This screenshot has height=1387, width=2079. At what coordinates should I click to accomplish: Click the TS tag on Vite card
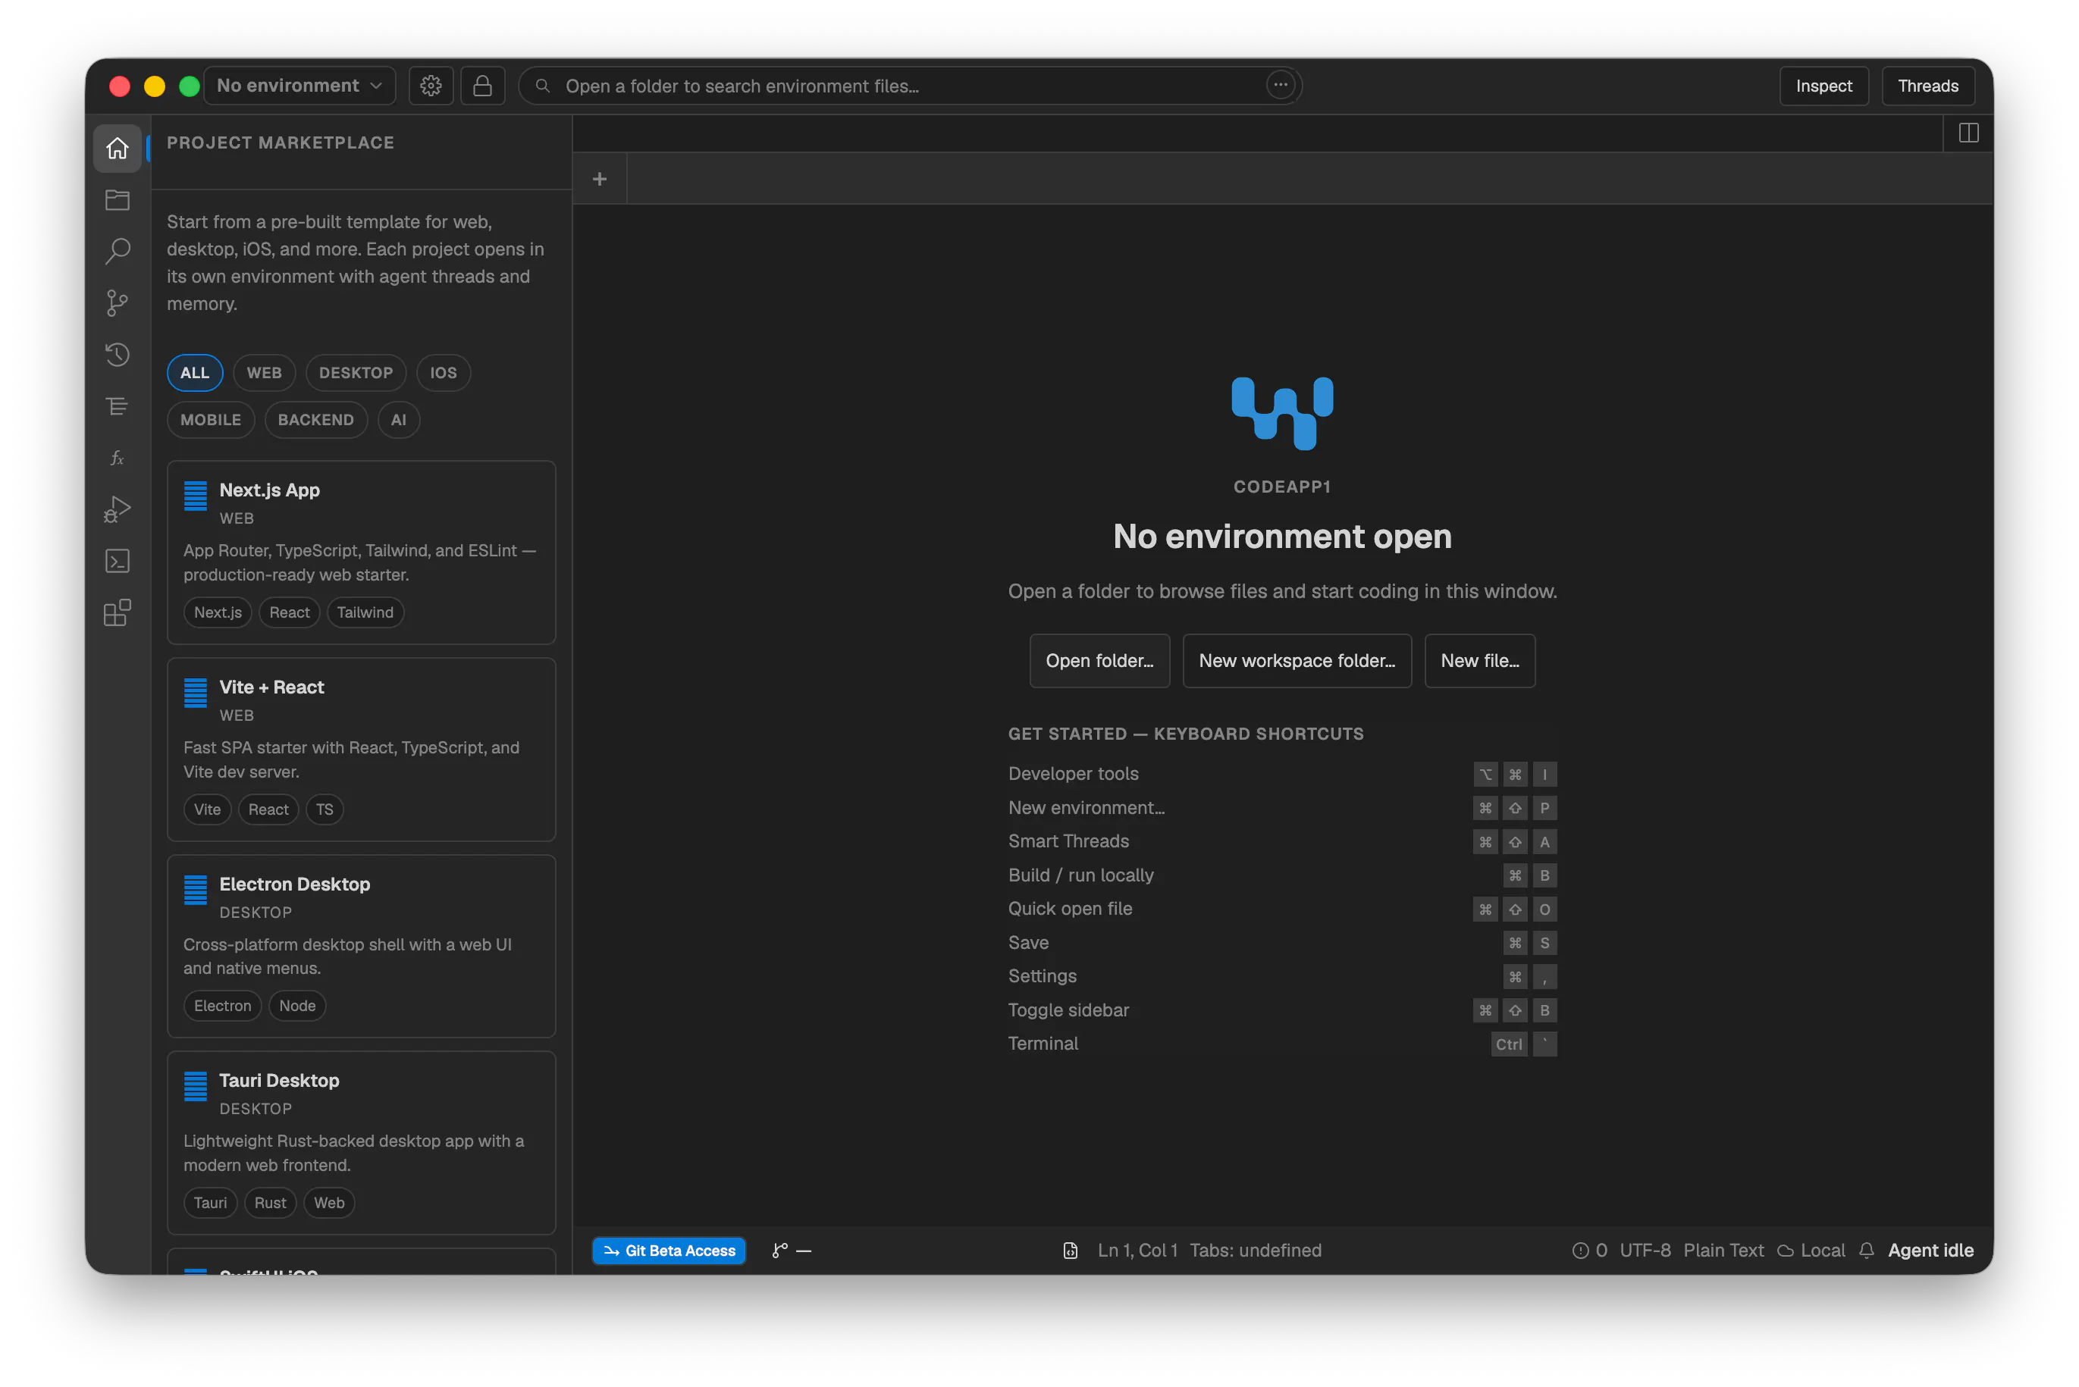[x=325, y=809]
